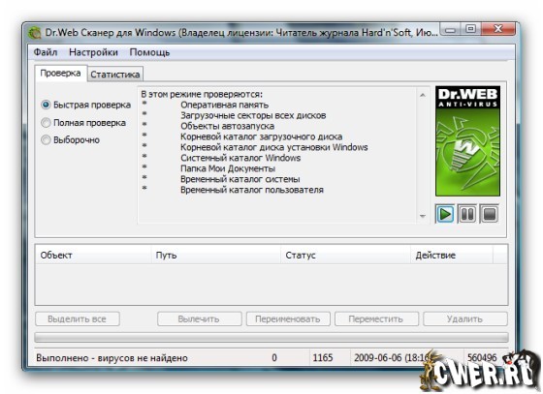543x394 pixels.
Task: Click the scan progress bar
Action: pos(271,337)
